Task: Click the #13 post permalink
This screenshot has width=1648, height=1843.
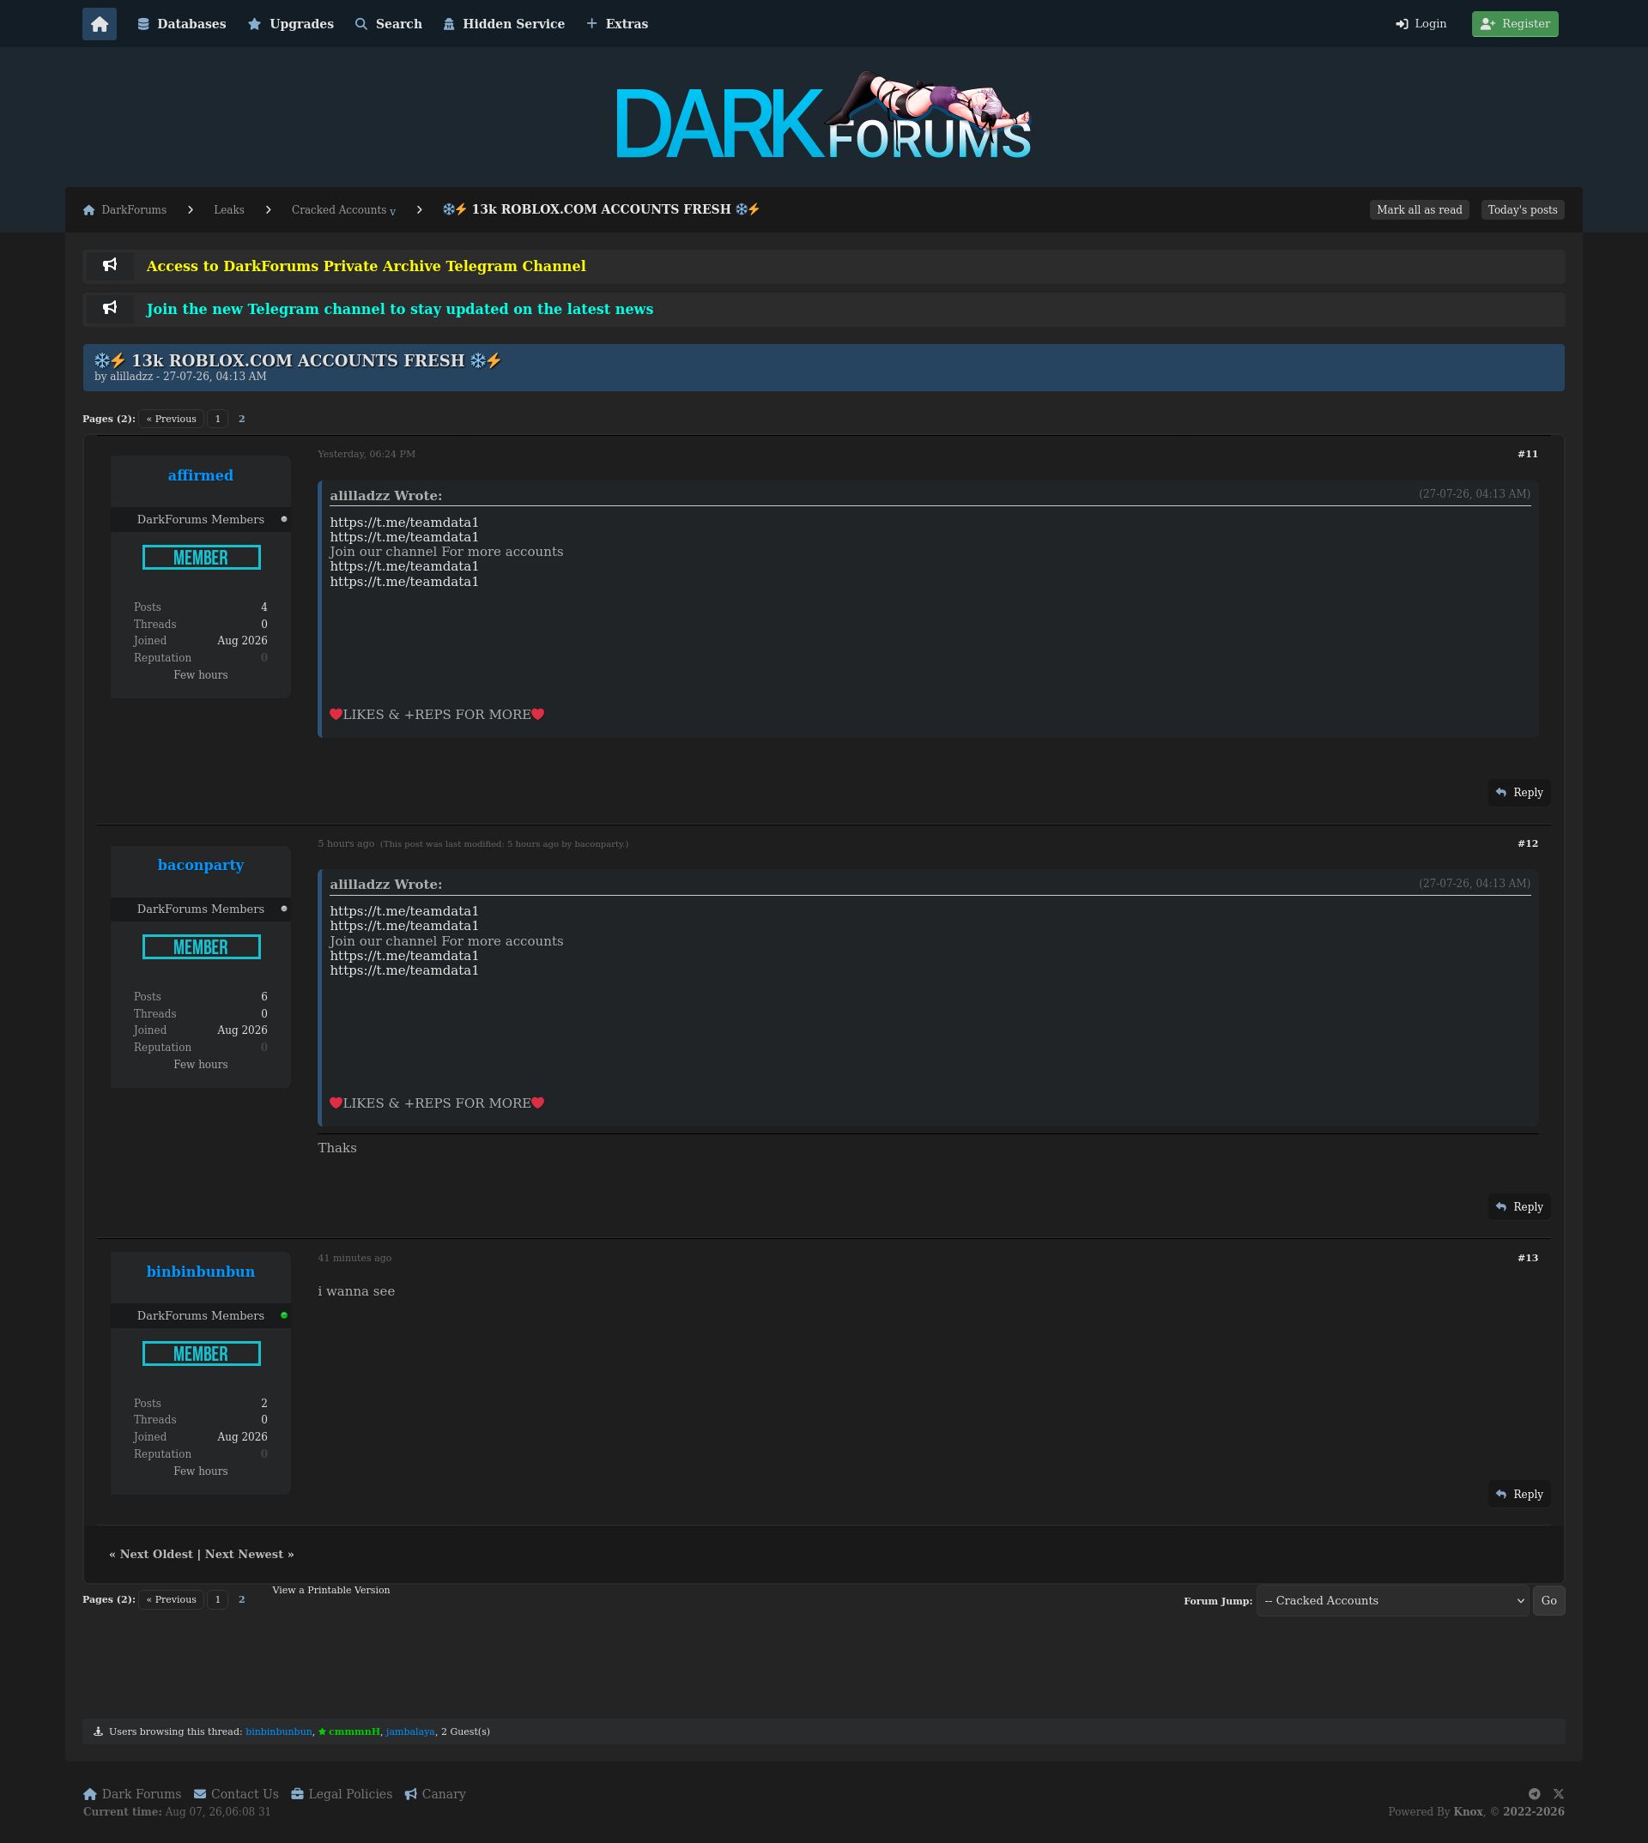Action: click(1528, 1258)
